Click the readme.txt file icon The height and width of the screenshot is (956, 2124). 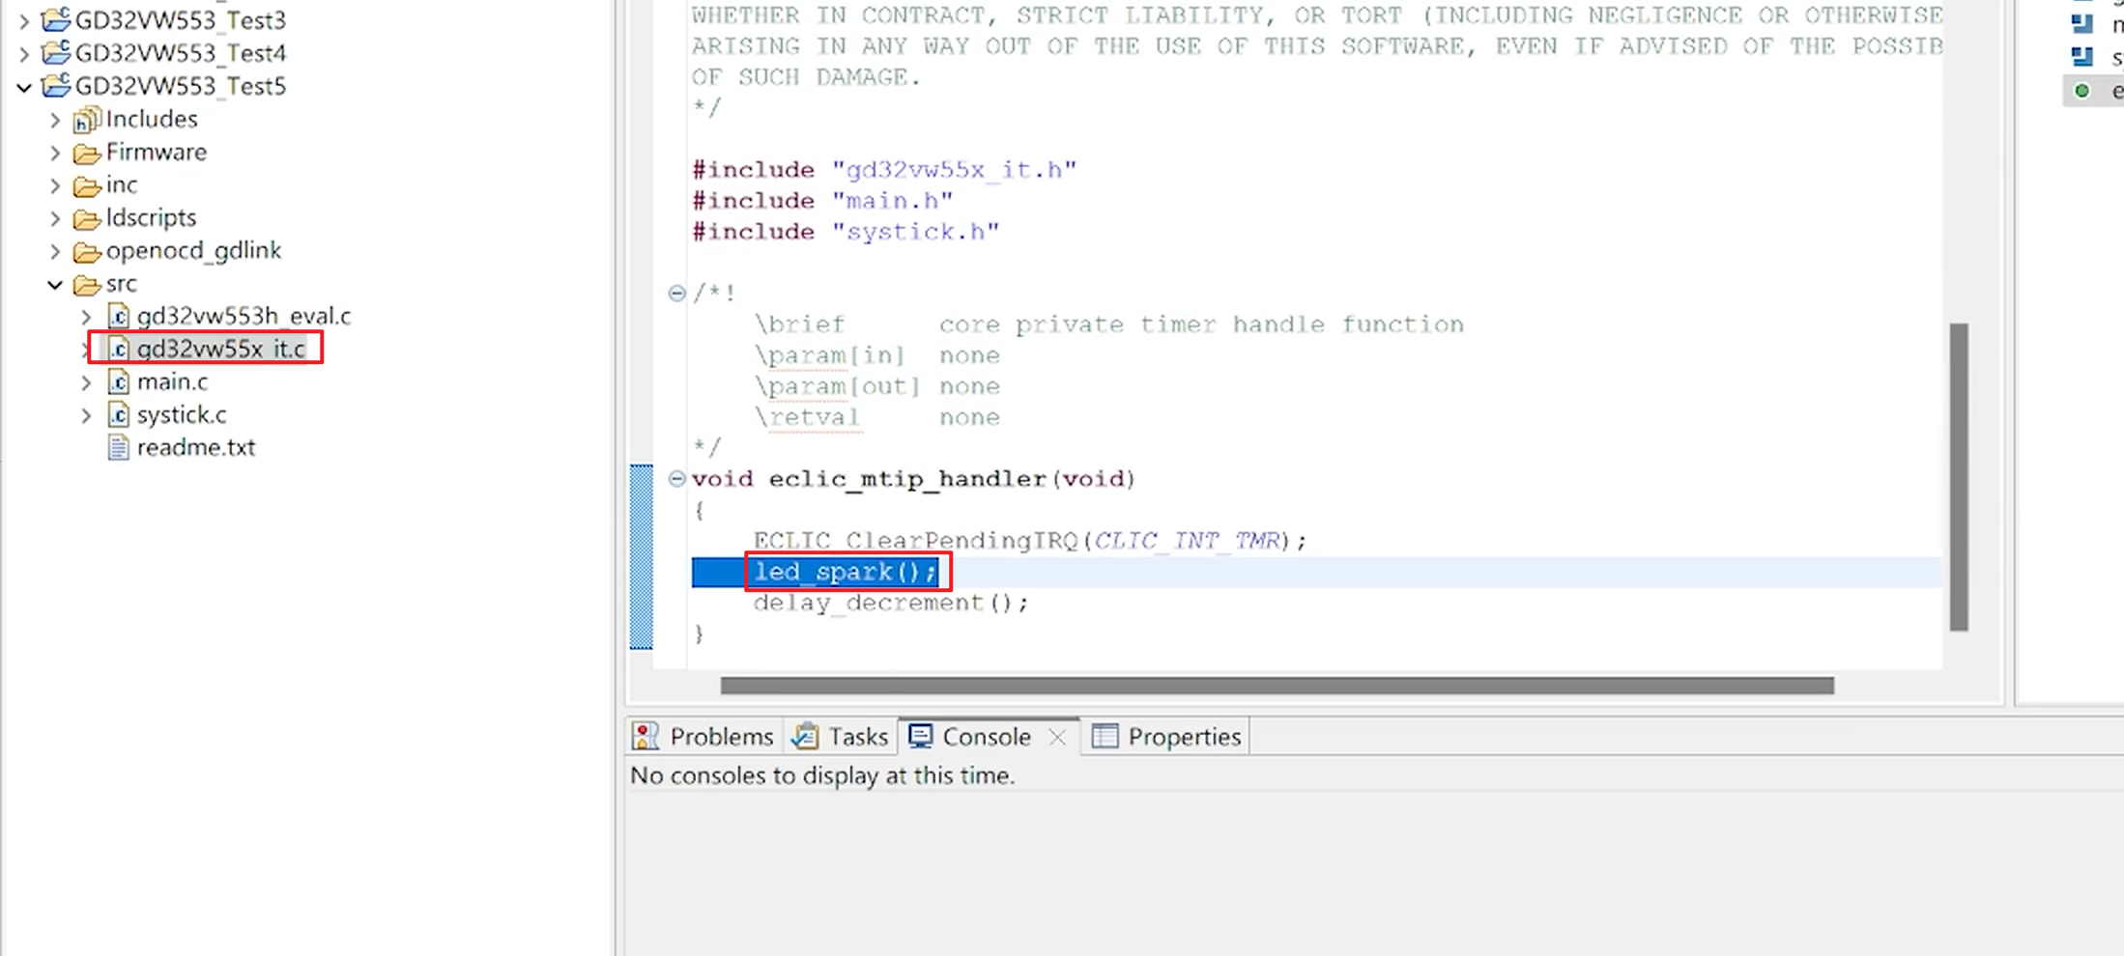118,448
